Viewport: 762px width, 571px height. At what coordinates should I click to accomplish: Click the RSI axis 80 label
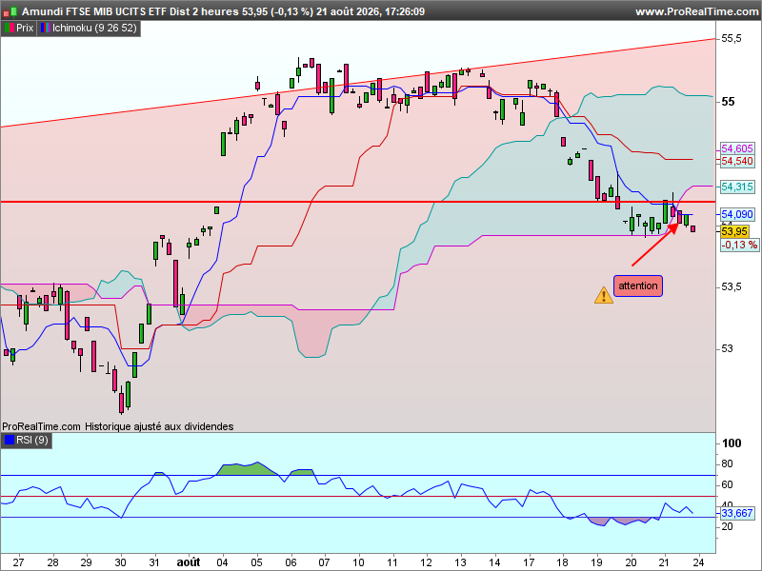tap(727, 464)
